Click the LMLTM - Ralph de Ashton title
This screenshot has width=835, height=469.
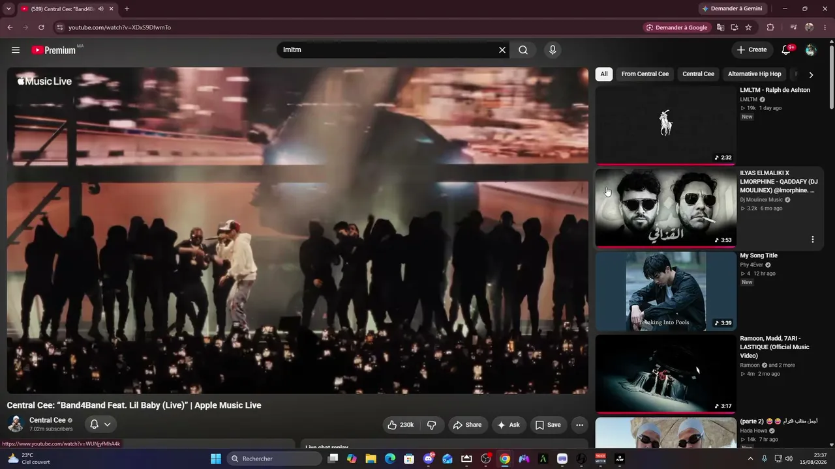pyautogui.click(x=775, y=90)
